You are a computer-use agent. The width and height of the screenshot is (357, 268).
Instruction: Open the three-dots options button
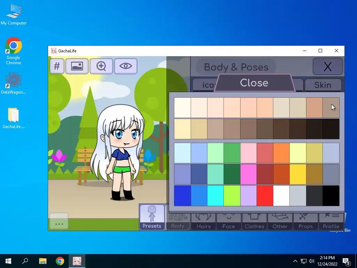click(59, 221)
